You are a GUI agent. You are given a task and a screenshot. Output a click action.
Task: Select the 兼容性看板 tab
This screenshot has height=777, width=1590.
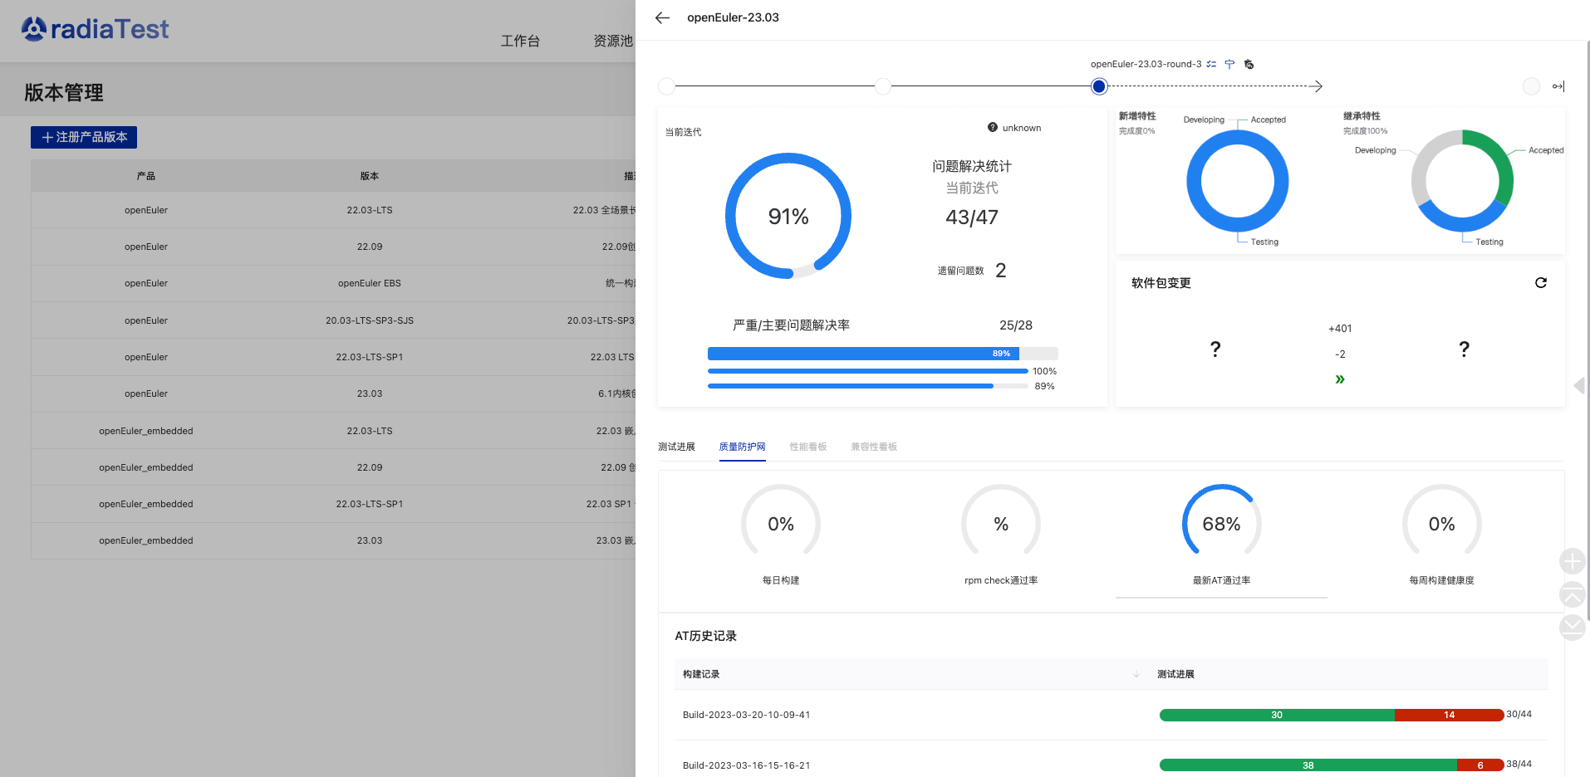coord(873,447)
